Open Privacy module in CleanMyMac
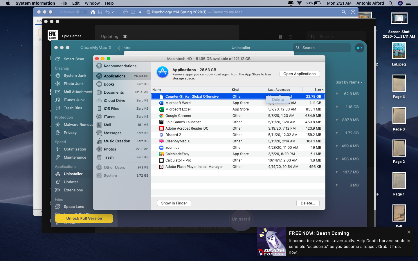The image size is (418, 261). [66, 133]
